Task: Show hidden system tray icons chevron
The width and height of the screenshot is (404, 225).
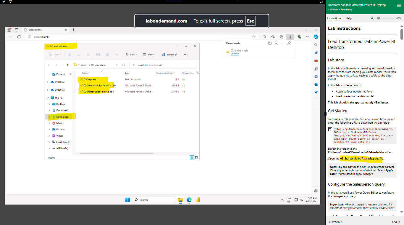Action: [x=282, y=200]
